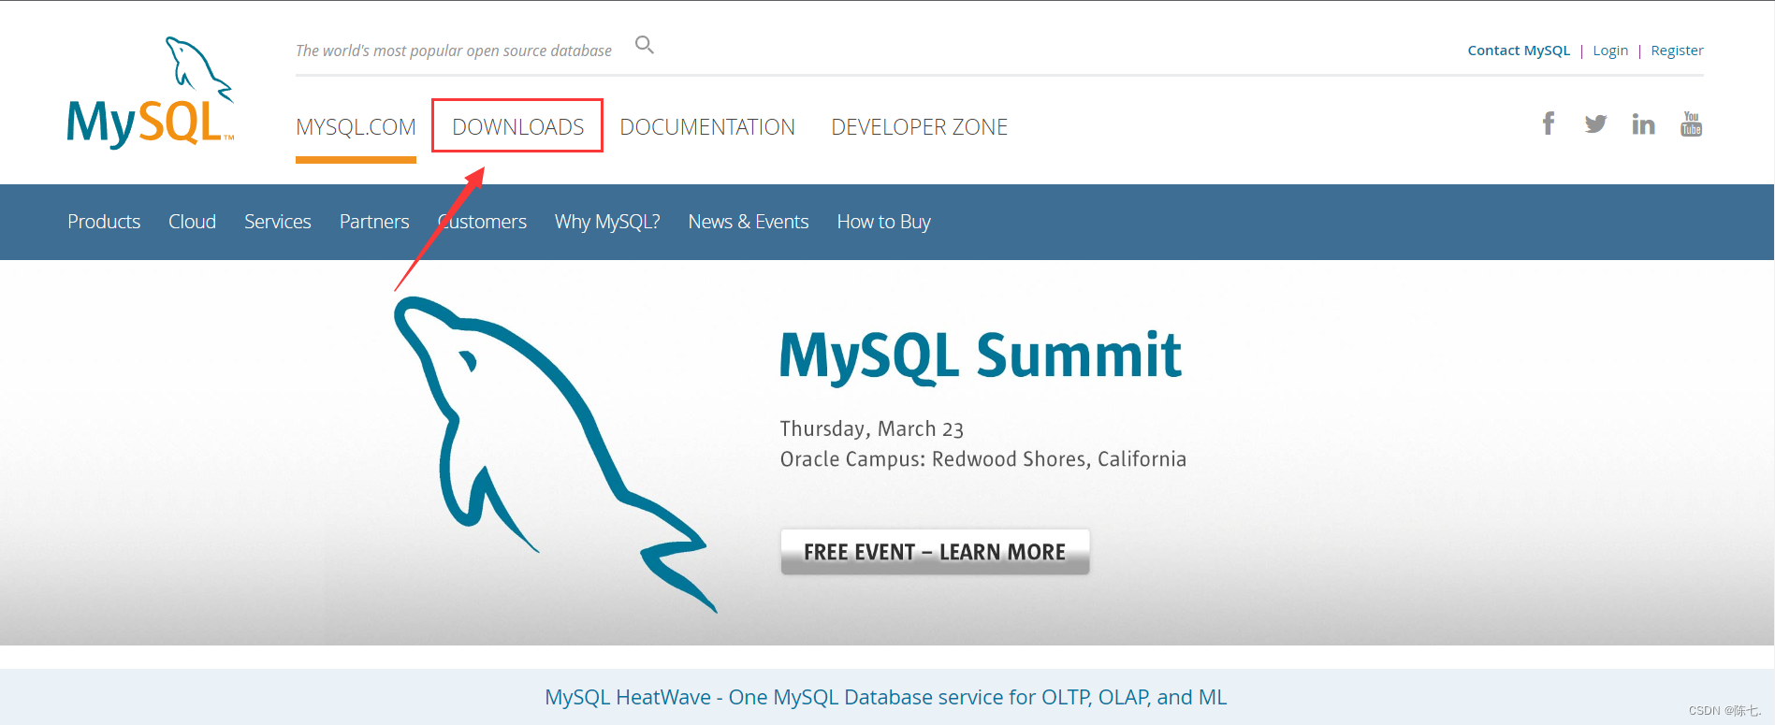The width and height of the screenshot is (1775, 725).
Task: Select the MYSQL.COM tab
Action: [356, 127]
